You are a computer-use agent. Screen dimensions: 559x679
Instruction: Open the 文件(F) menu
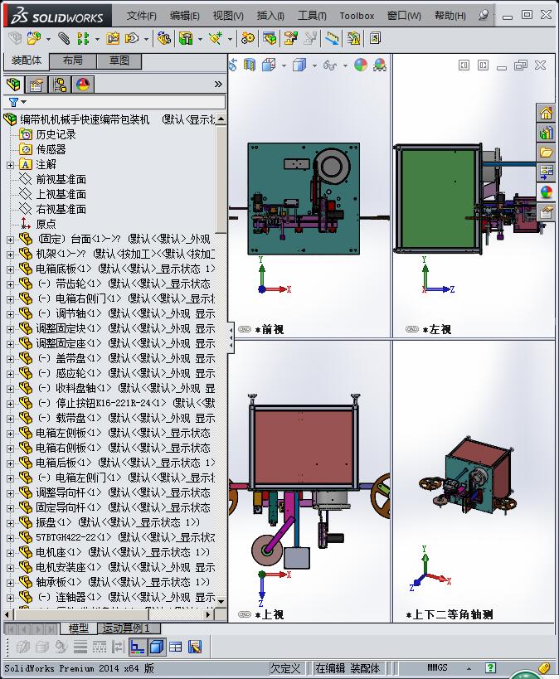141,16
